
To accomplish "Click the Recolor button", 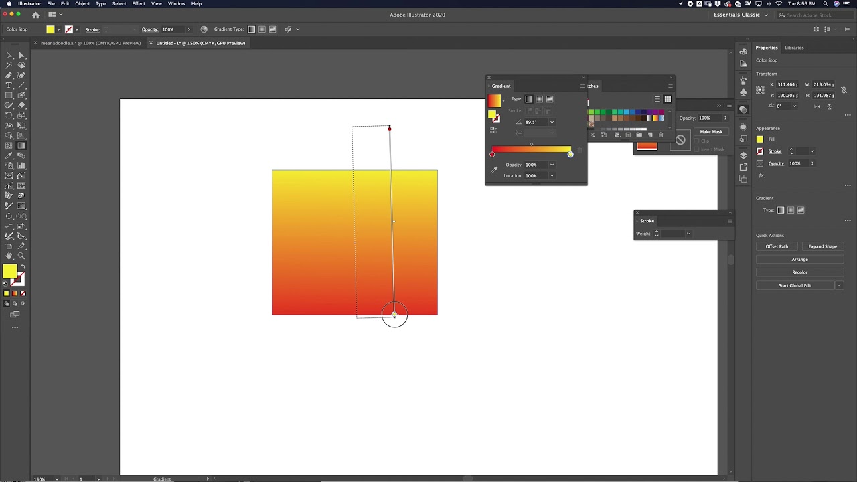I will [800, 272].
